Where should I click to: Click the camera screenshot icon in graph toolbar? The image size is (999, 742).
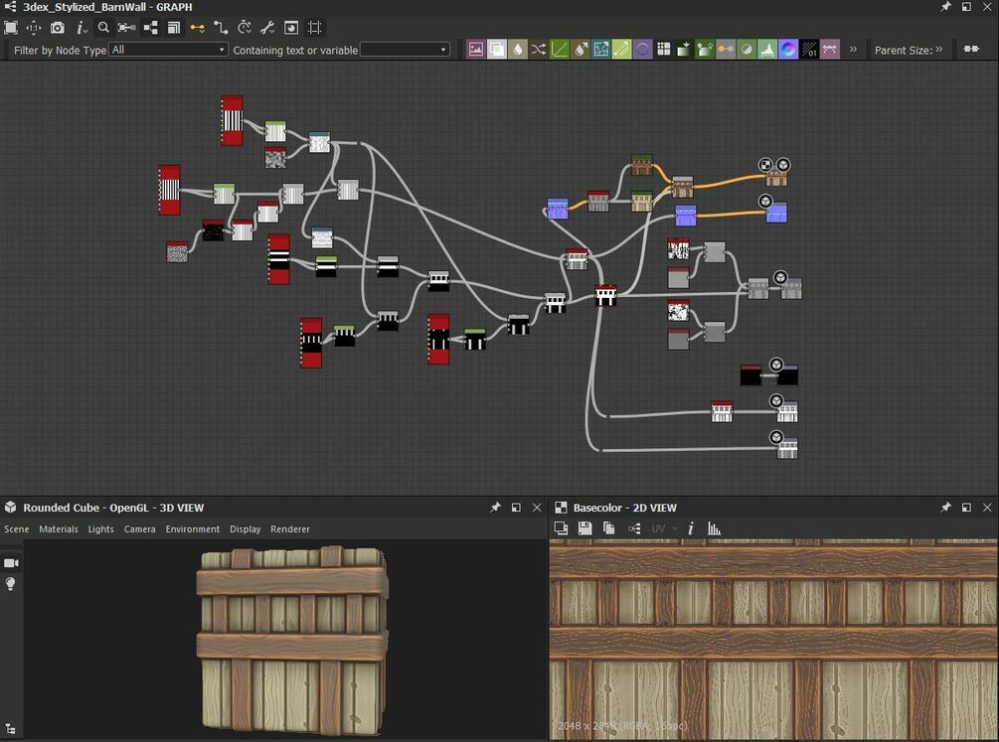[58, 28]
